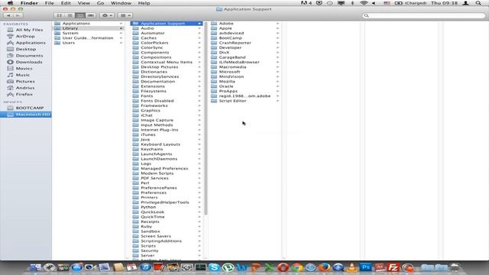Switch Finder to list view
This screenshot has height=275, width=489.
pyautogui.click(x=70, y=15)
